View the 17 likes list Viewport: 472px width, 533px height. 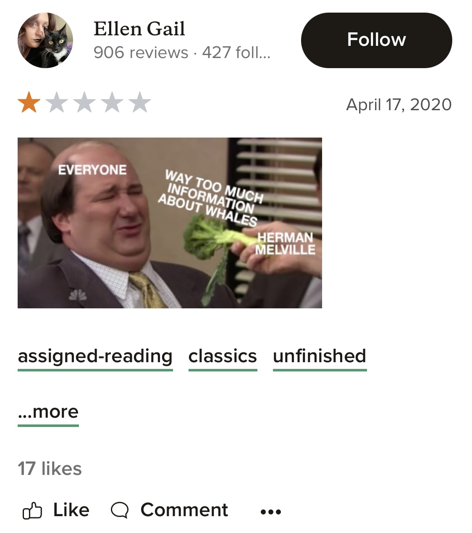coord(50,469)
